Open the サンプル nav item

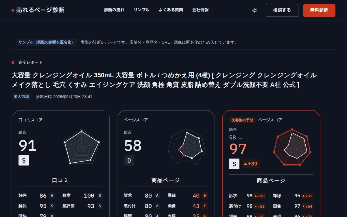[141, 10]
